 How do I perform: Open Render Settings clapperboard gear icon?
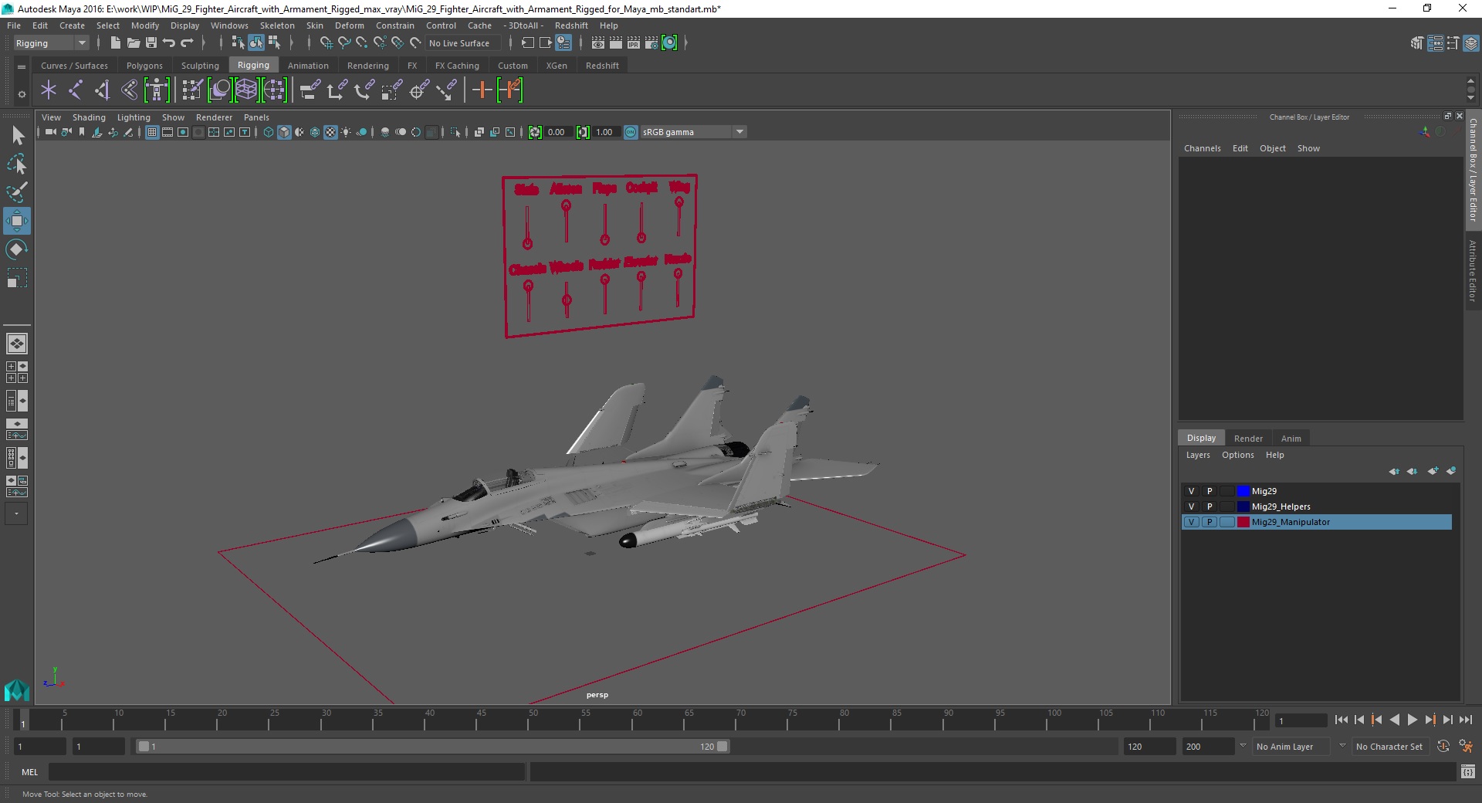(x=651, y=43)
